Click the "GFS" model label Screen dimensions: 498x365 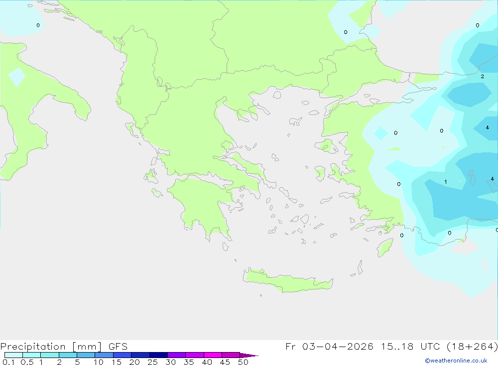118,347
